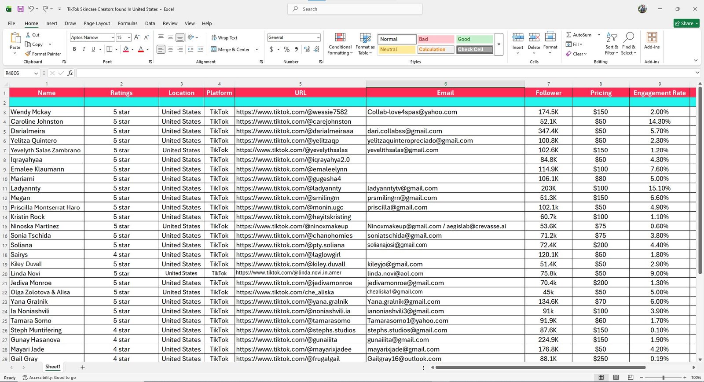704x382 pixels.
Task: Increase decimal places
Action: (307, 49)
